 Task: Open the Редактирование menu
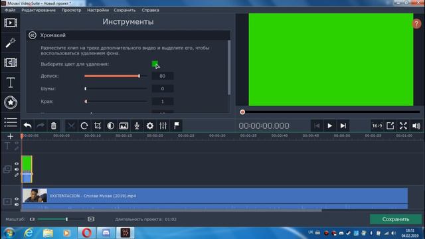coord(39,10)
